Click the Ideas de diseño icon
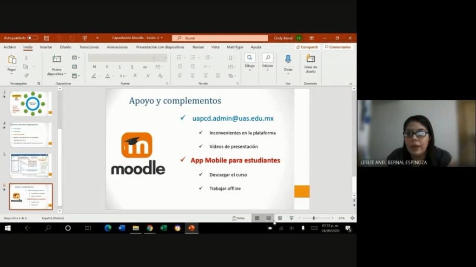This screenshot has width=476, height=267. [311, 58]
